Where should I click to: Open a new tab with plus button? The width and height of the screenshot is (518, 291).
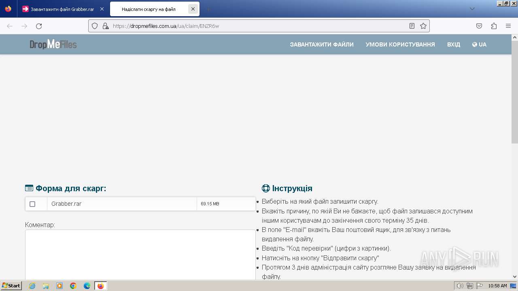pyautogui.click(x=208, y=9)
